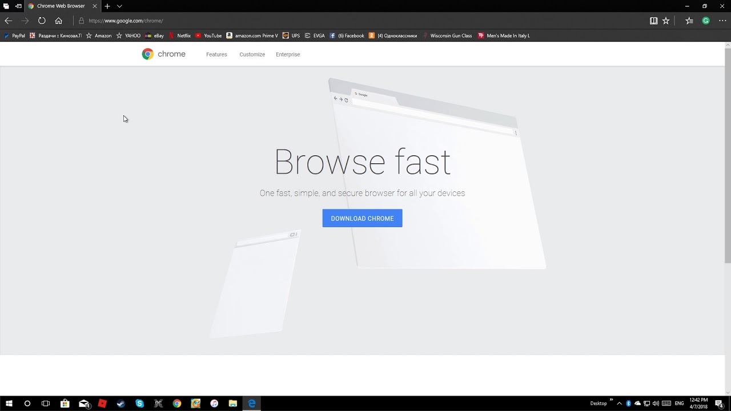Open the YAHOO favorite
Image resolution: width=731 pixels, height=411 pixels.
(128, 35)
